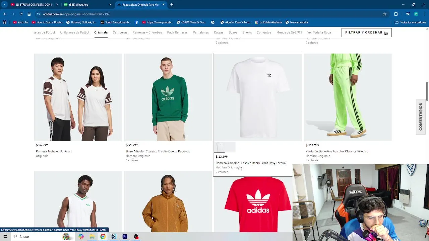Open the browser home page
Viewport: 429px width, 241px height.
pyautogui.click(x=29, y=14)
